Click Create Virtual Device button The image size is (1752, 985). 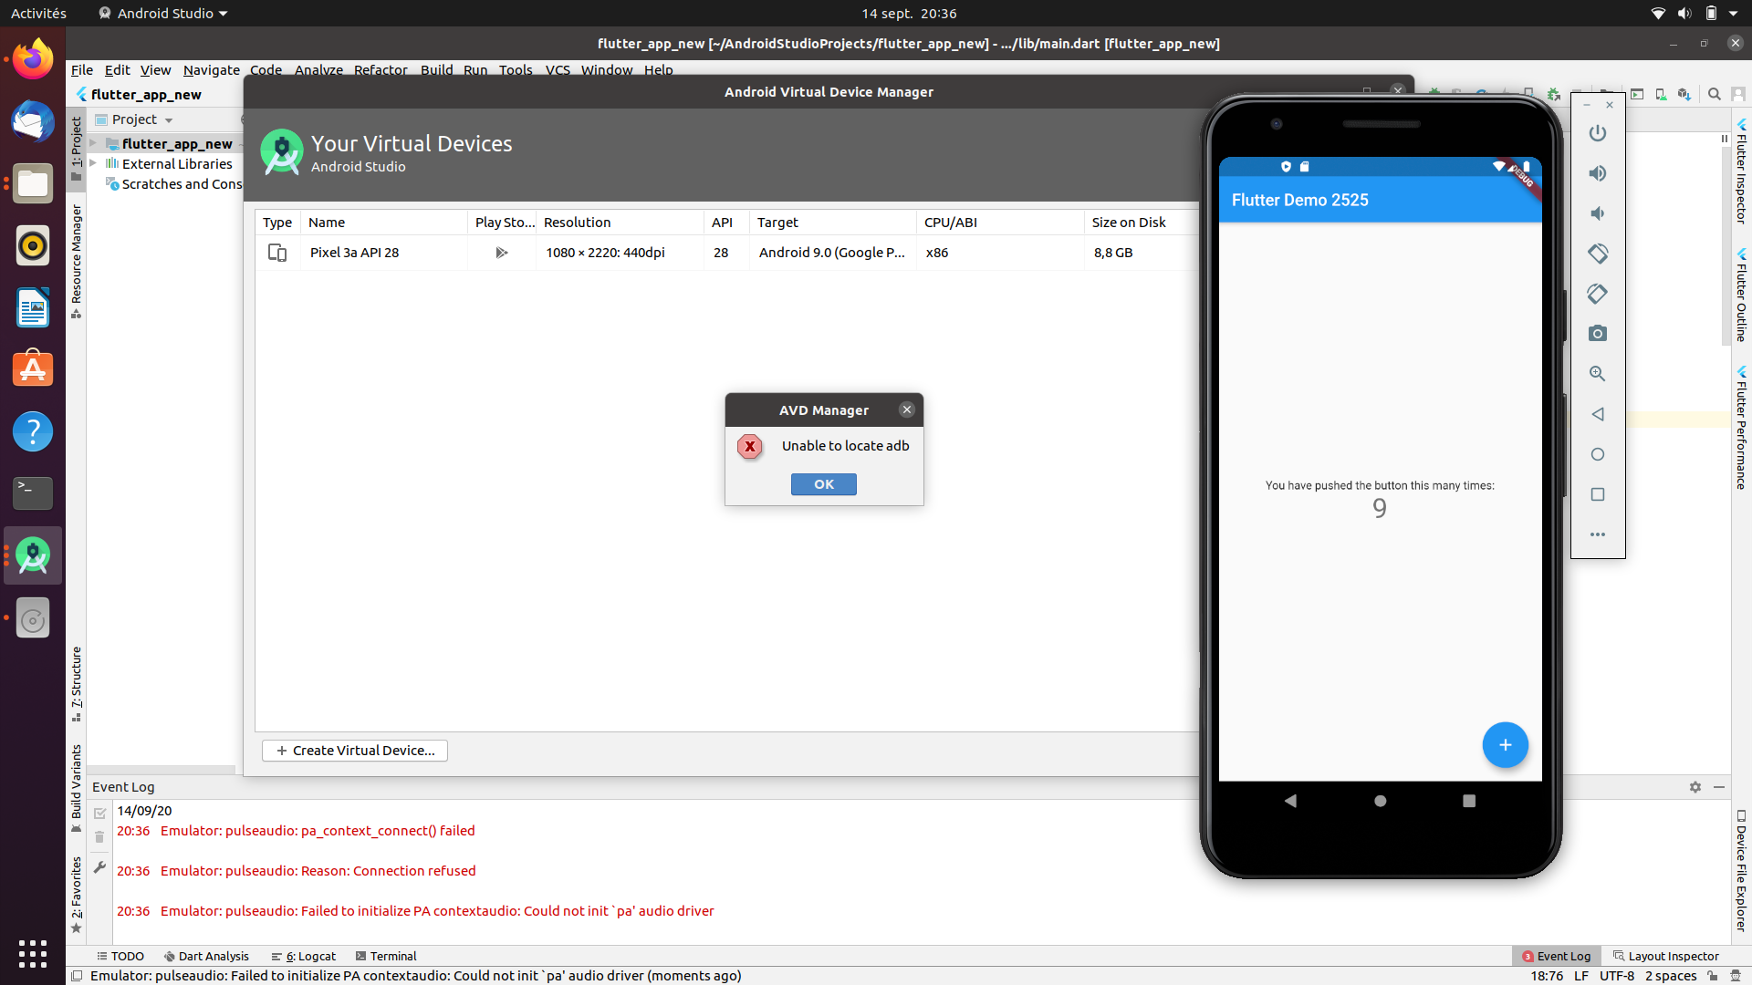[354, 750]
